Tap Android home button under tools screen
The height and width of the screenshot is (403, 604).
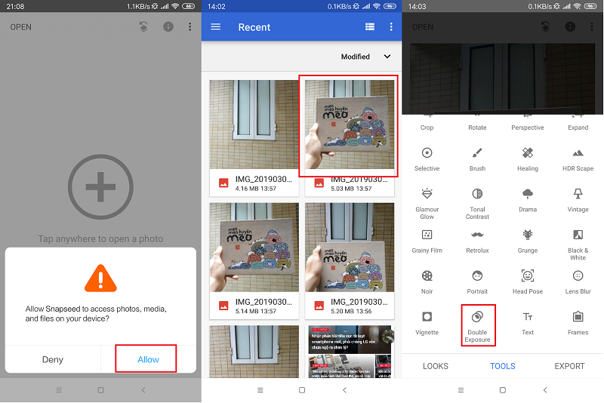tap(502, 390)
